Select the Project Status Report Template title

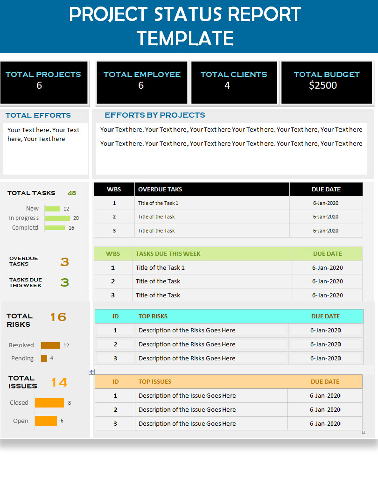click(185, 26)
